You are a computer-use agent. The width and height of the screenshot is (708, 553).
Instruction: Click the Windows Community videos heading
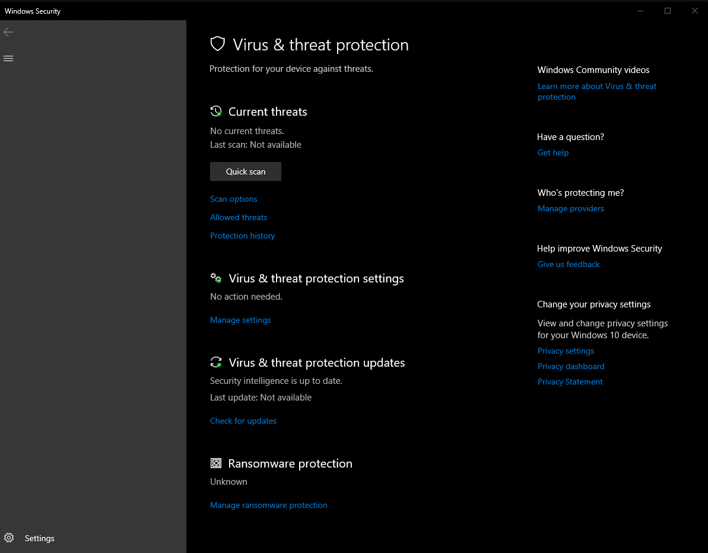coord(593,70)
